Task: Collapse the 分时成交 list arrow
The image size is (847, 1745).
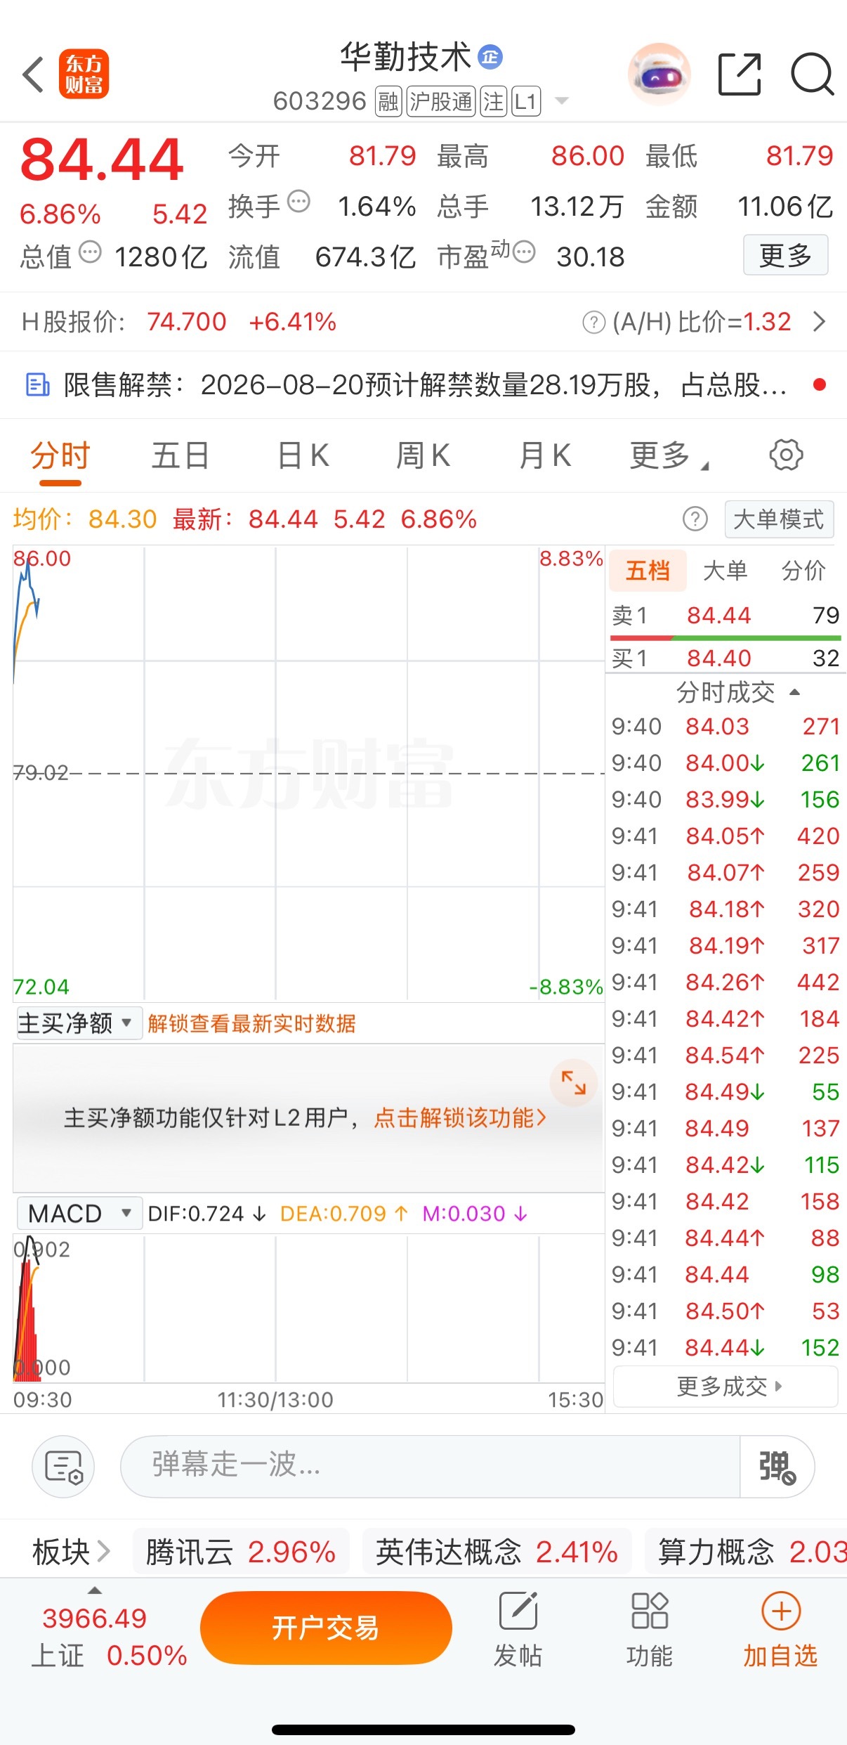Action: point(795,692)
